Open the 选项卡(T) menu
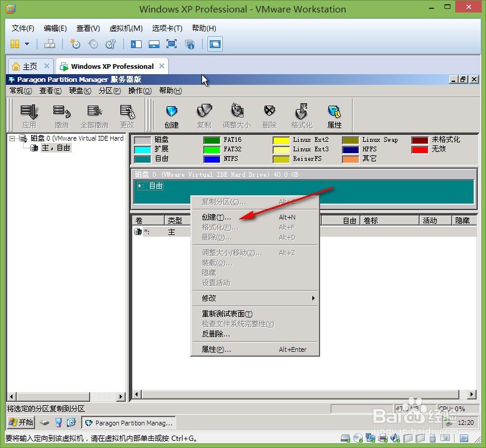The height and width of the screenshot is (448, 486). 167,28
